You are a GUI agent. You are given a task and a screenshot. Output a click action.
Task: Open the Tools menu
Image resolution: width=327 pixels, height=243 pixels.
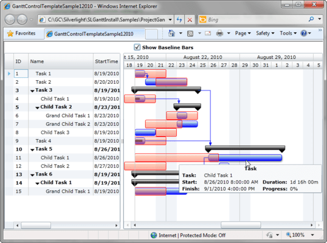288,33
